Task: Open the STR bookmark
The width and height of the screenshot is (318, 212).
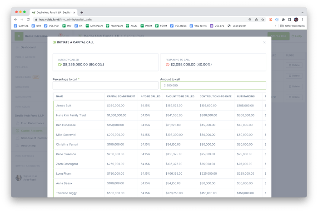Action: pyautogui.click(x=36, y=26)
